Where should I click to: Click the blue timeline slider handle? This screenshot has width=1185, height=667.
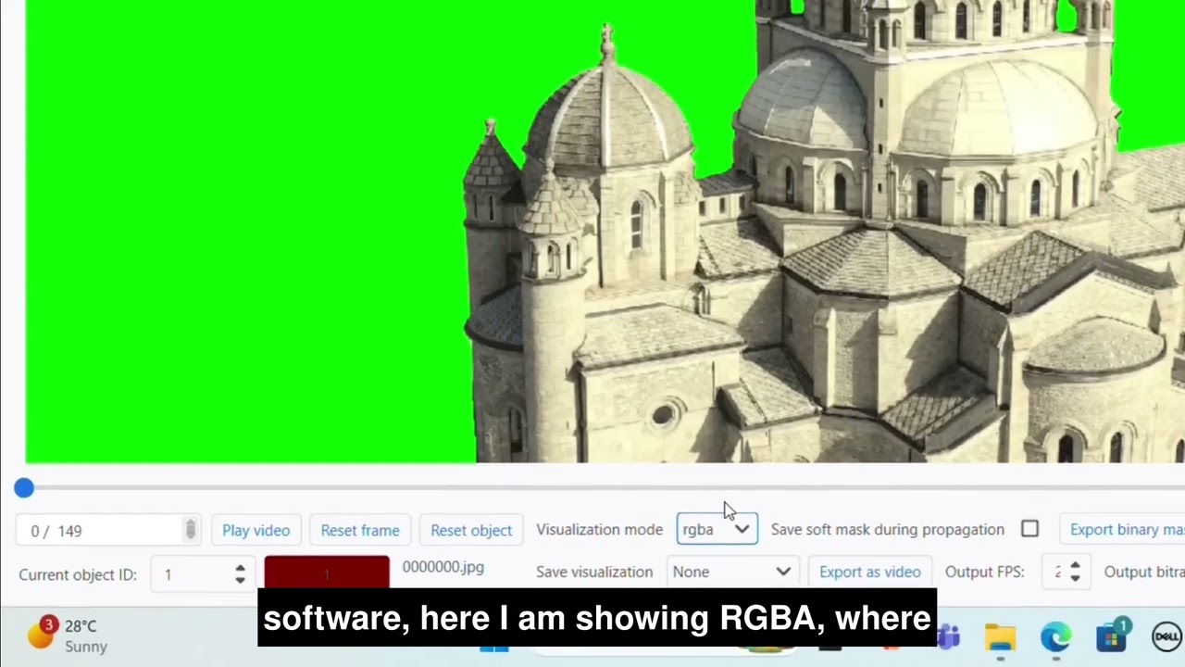(x=24, y=488)
